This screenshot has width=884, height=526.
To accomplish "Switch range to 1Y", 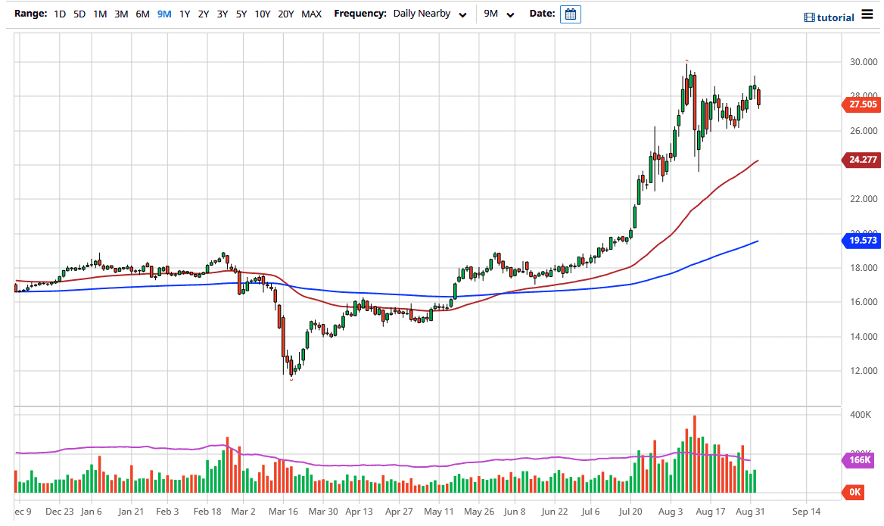I will click(x=185, y=14).
